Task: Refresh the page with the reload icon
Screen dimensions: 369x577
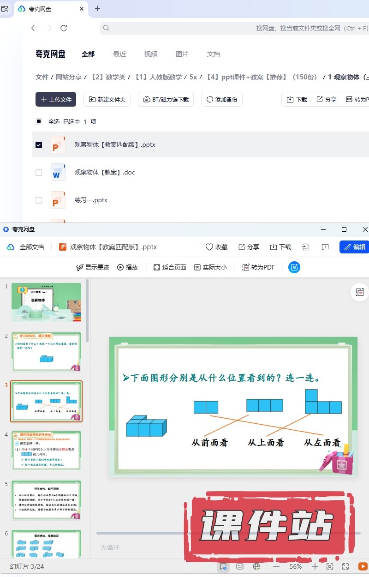Action: point(64,28)
